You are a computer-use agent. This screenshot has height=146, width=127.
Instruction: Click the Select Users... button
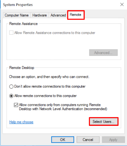pyautogui.click(x=104, y=122)
